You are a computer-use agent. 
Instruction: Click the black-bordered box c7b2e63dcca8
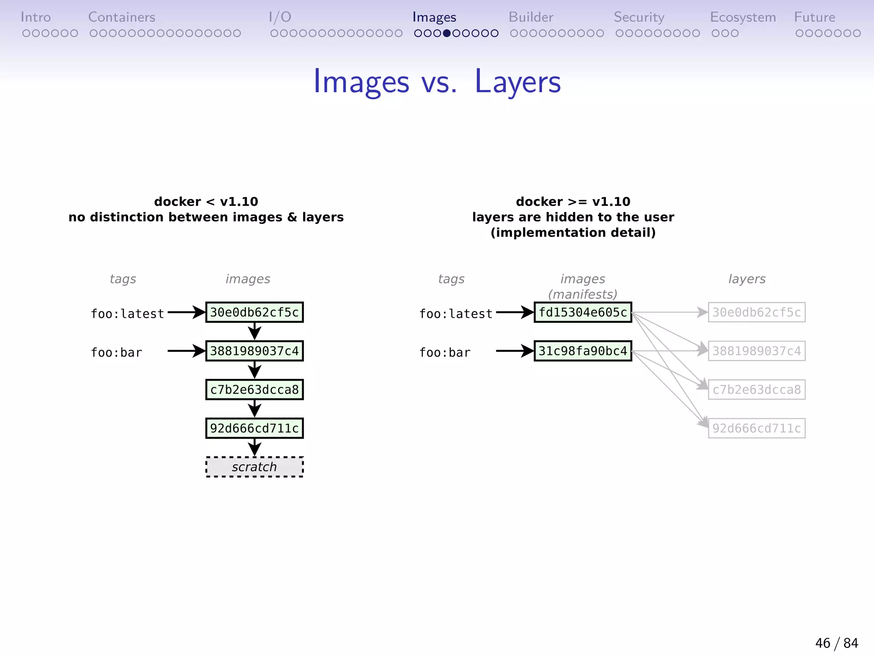[254, 389]
